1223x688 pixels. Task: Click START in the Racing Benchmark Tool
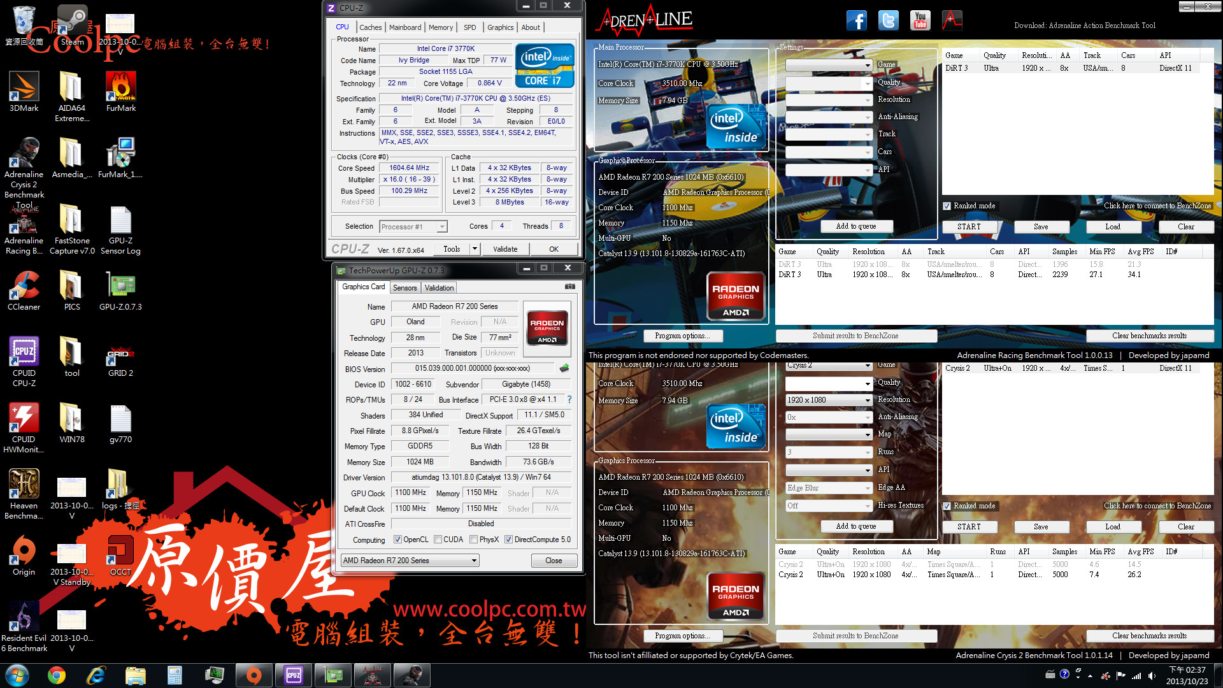click(969, 227)
